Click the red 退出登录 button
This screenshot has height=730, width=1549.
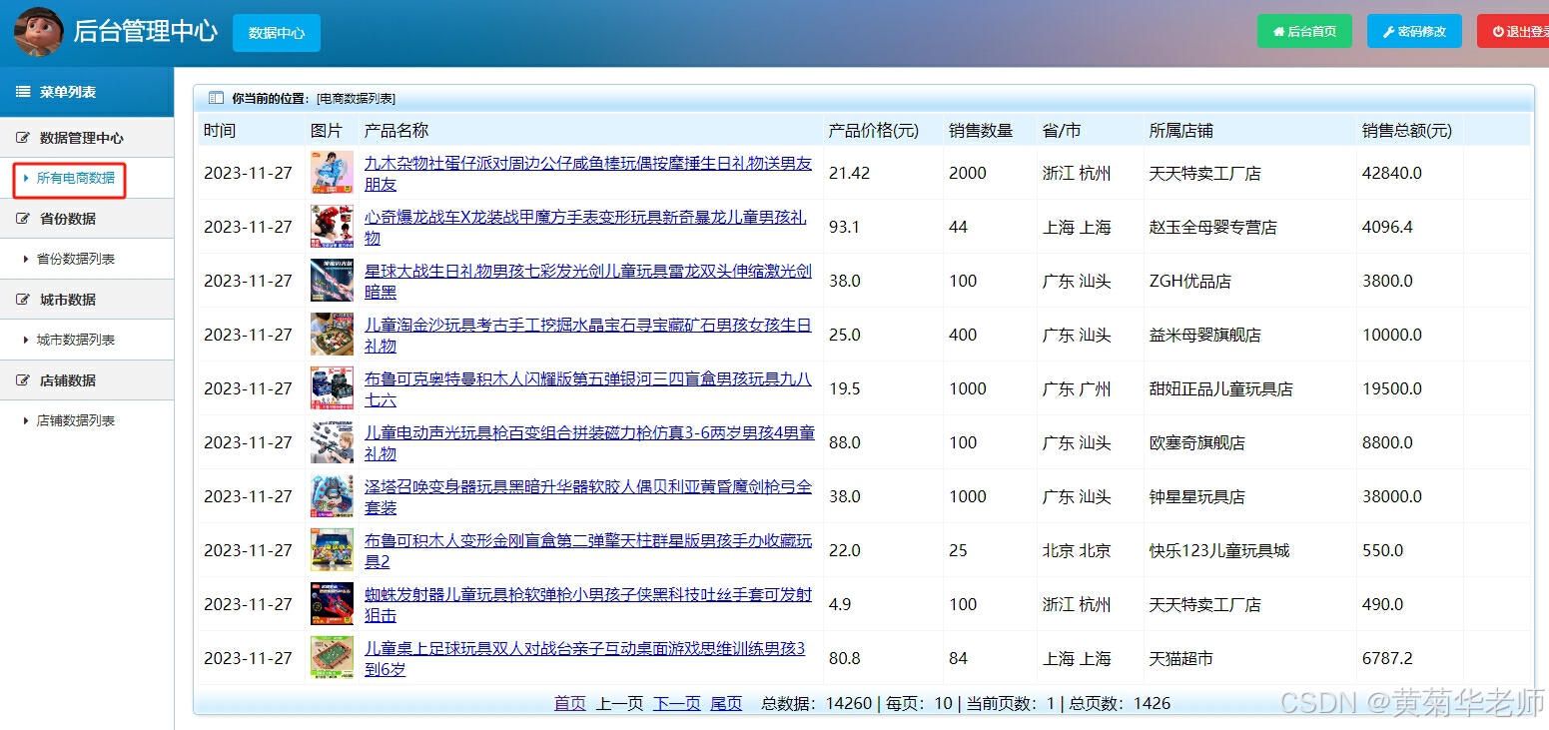tap(1515, 31)
